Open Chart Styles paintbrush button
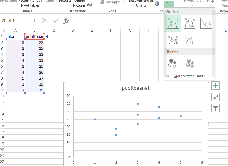The width and height of the screenshot is (228, 166). pos(215,97)
